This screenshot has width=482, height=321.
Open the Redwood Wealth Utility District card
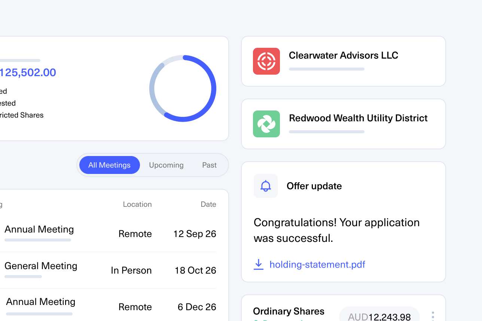pos(344,124)
